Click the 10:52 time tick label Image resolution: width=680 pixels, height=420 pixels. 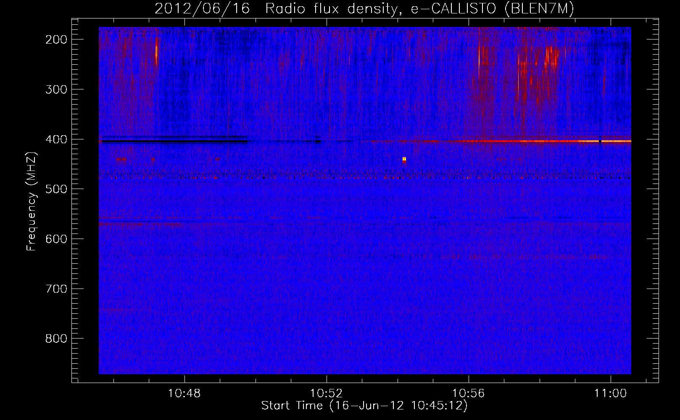[x=327, y=393]
